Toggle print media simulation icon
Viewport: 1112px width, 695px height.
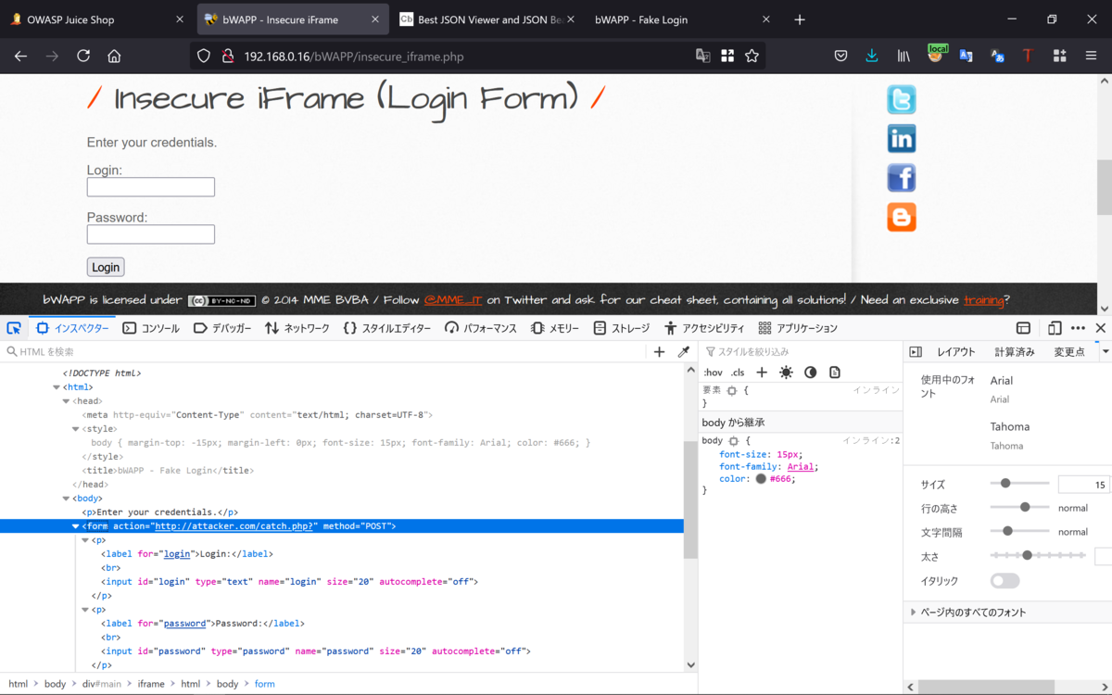coord(834,373)
